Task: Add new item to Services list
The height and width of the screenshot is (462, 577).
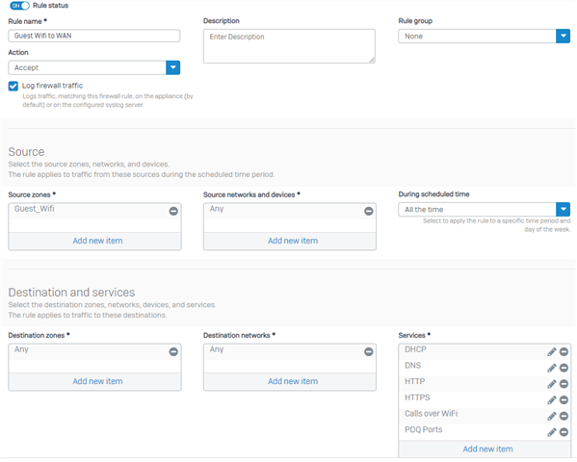Action: [x=487, y=449]
